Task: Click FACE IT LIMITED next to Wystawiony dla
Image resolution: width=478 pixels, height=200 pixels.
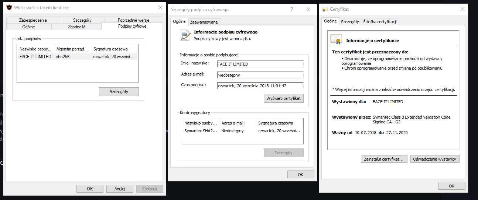Action: pyautogui.click(x=388, y=102)
